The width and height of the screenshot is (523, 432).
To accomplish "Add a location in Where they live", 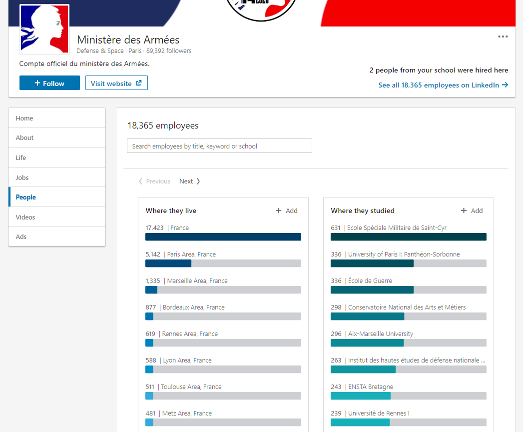I will tap(287, 210).
